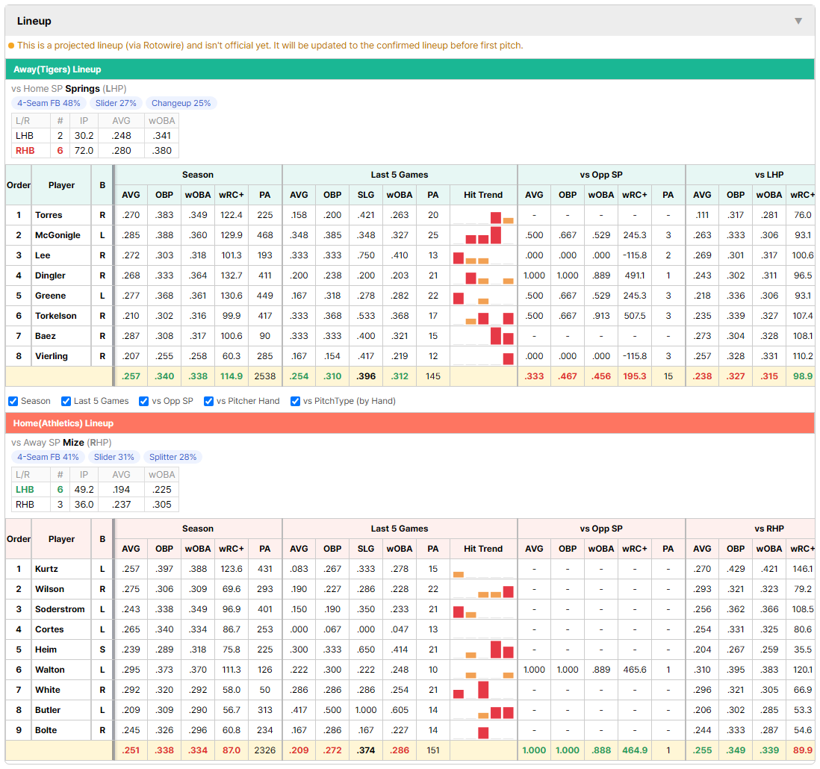Viewport: 820px width, 769px height.
Task: Click the orange projected lineup notice dot
Action: 11,46
